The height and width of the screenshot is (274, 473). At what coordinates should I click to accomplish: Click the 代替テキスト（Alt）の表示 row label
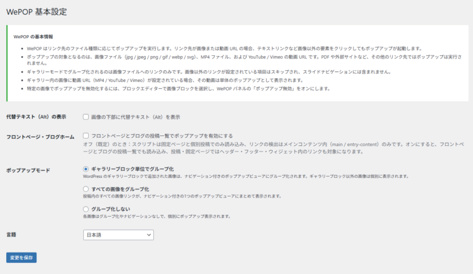point(36,117)
